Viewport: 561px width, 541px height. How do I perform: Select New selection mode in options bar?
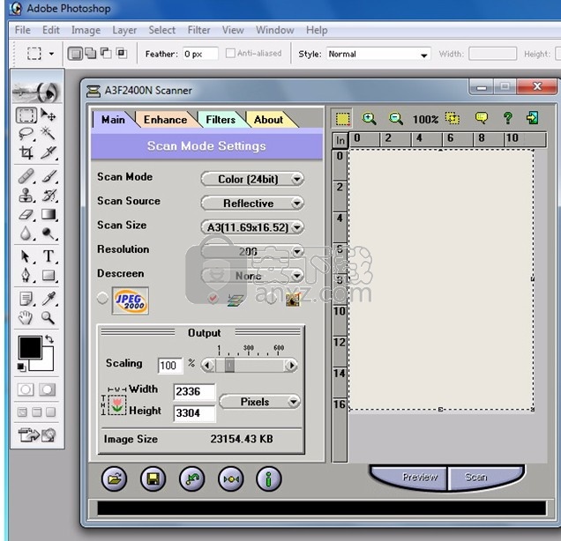[x=75, y=54]
